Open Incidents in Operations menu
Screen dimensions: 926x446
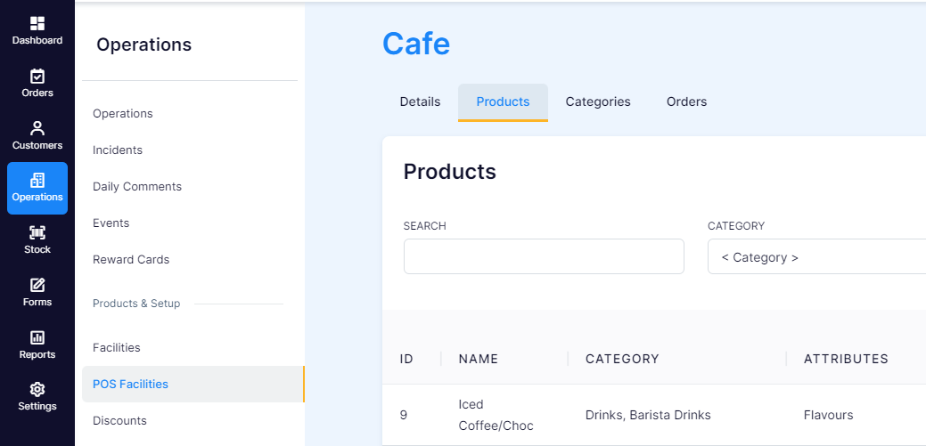118,150
